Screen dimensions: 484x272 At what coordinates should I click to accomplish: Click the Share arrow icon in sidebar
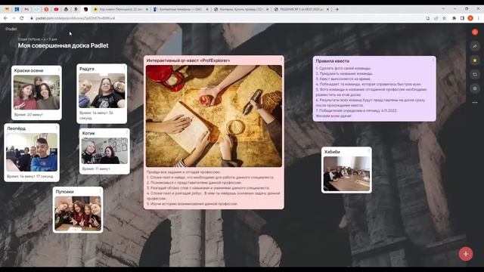coord(475,46)
